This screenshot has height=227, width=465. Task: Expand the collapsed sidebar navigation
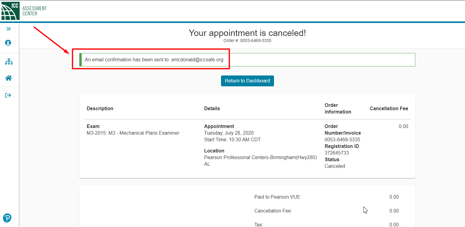(9, 29)
